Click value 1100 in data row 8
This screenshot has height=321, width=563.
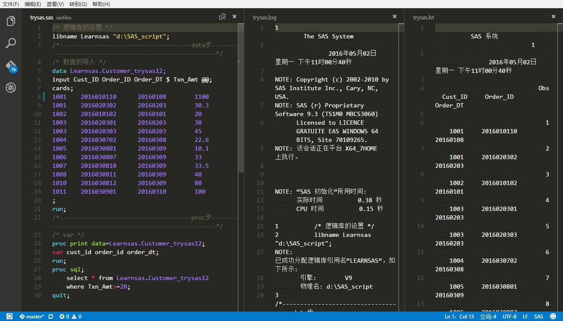click(x=202, y=97)
